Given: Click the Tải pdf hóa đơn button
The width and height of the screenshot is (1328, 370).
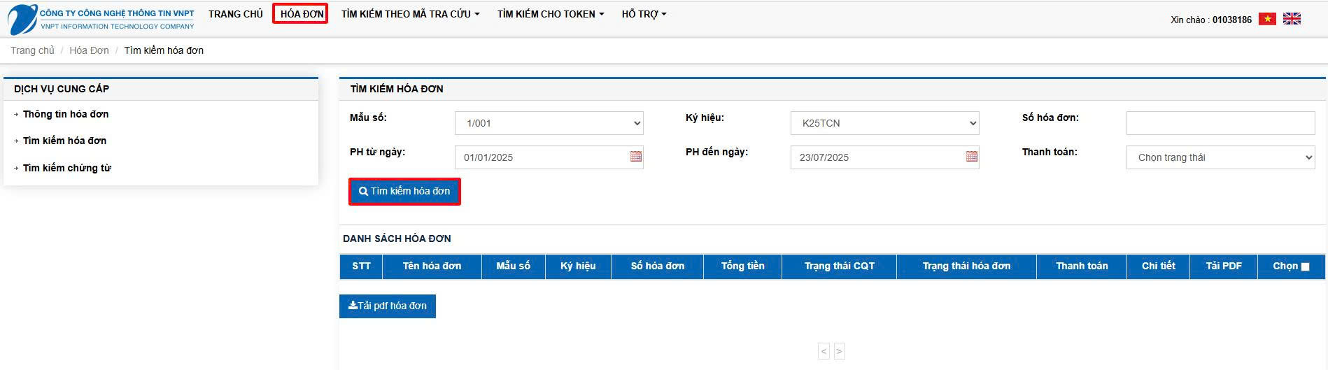Looking at the screenshot, I should 388,306.
